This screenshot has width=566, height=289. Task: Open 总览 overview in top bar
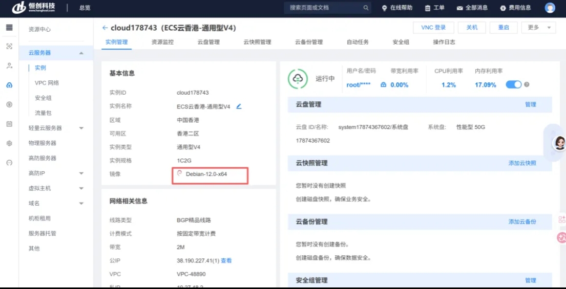point(85,8)
